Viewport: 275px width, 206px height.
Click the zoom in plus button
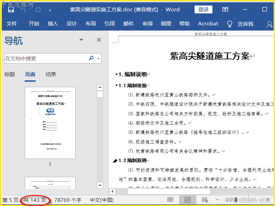click(x=268, y=200)
